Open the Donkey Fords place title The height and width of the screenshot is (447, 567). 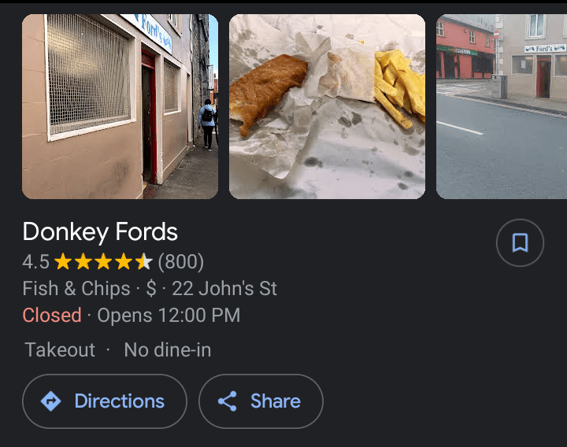(100, 231)
